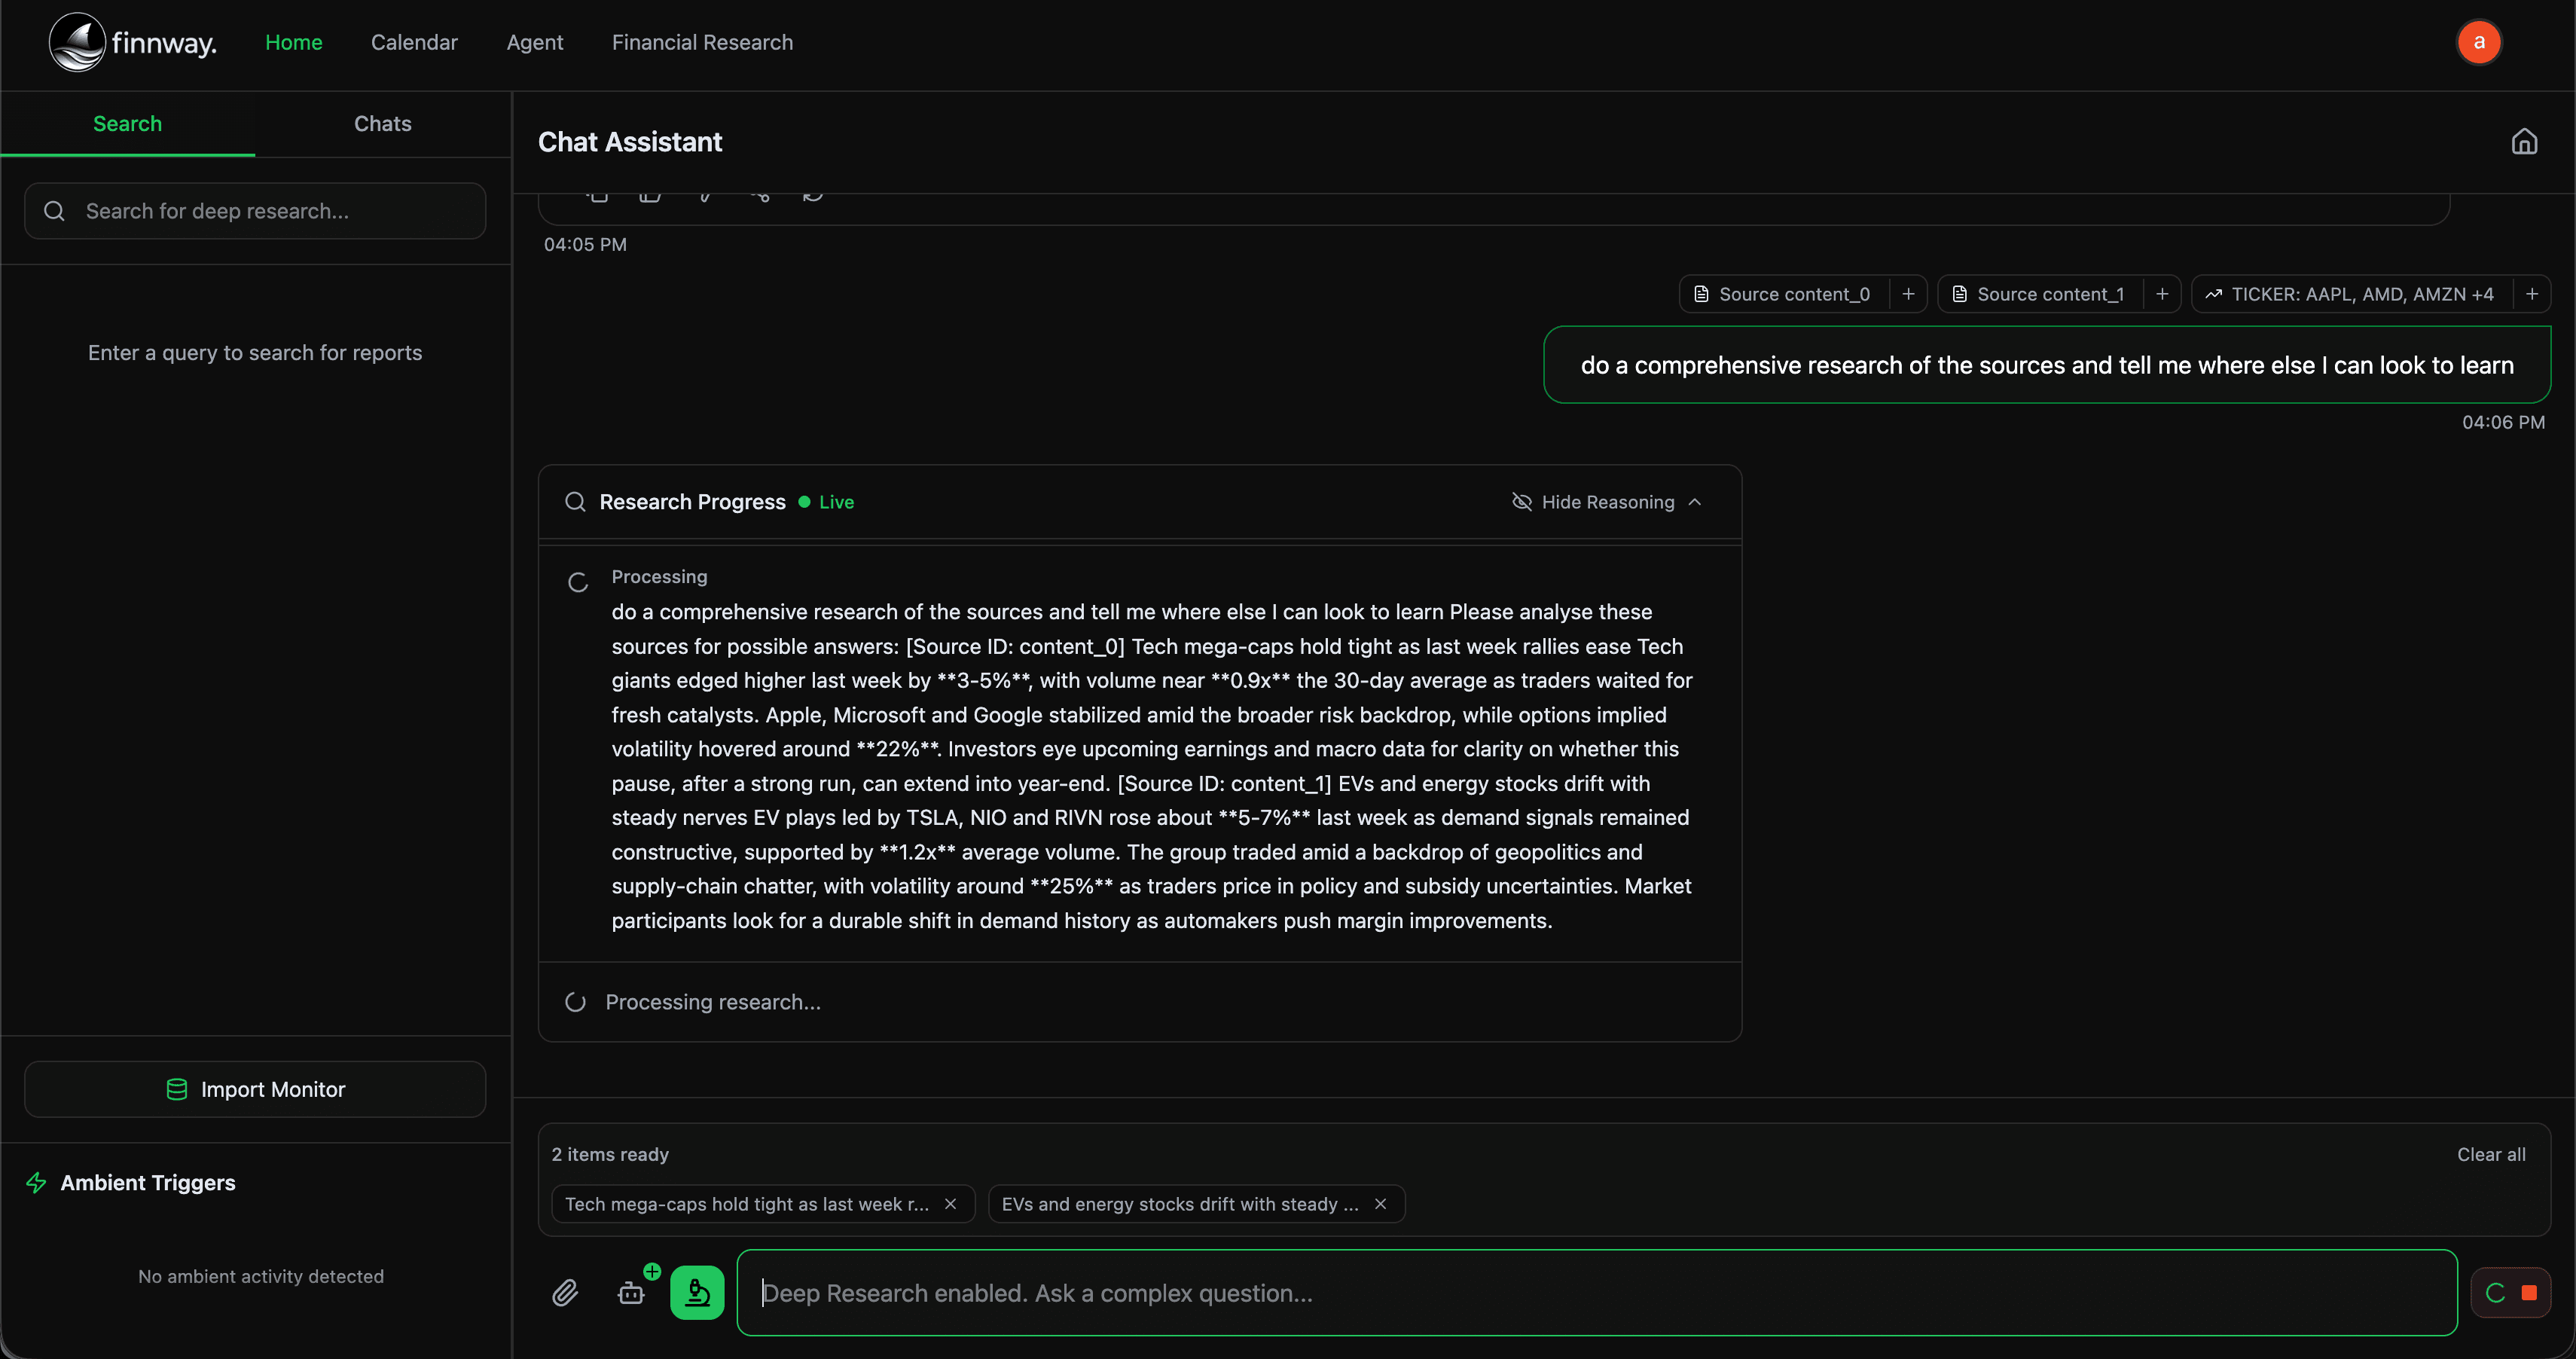The image size is (2576, 1359).
Task: Expand Source content_0 with plus button
Action: tap(1908, 294)
